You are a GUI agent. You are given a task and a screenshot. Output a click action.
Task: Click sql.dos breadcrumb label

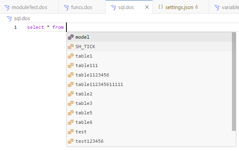[22, 19]
